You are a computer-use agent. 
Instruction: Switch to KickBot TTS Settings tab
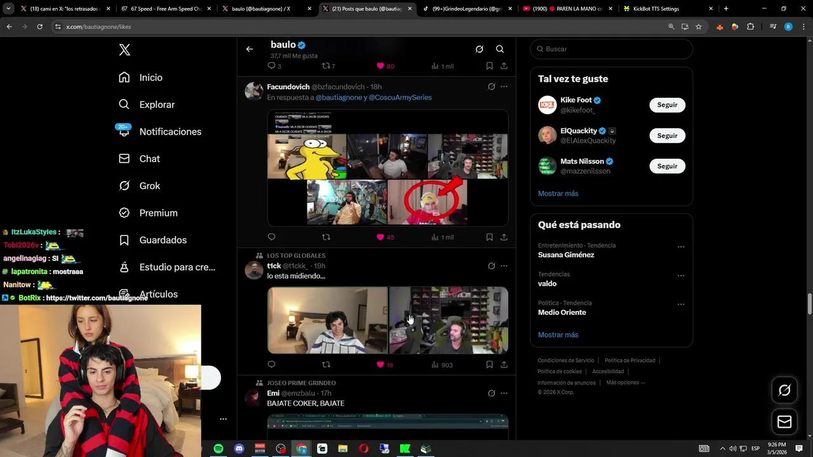coord(667,9)
